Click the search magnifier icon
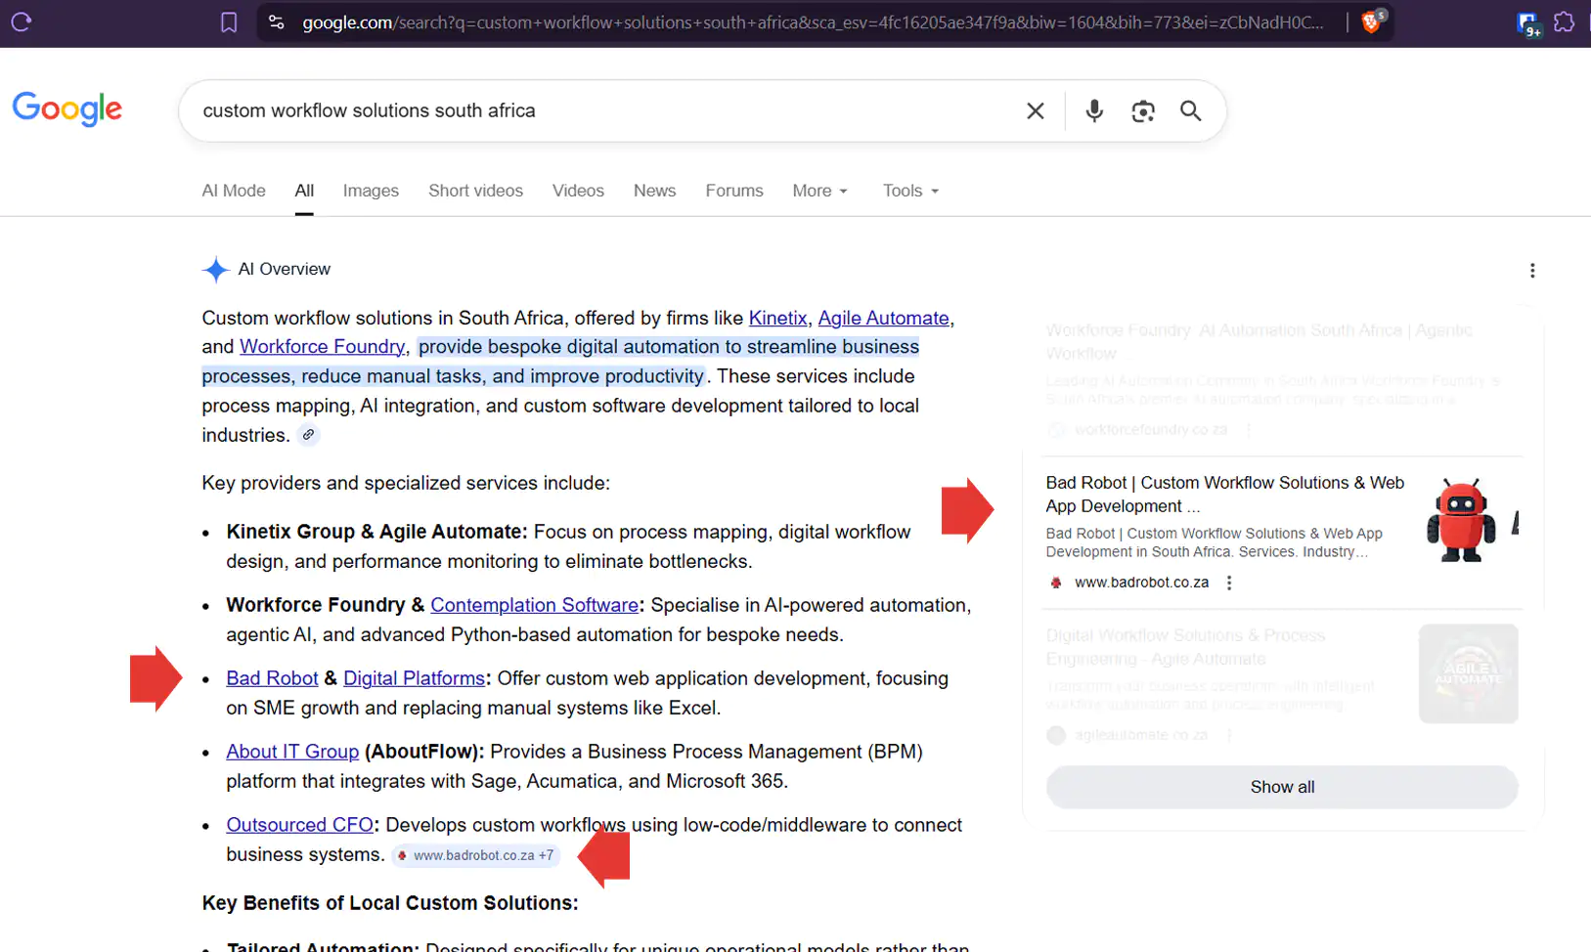The image size is (1591, 952). [x=1189, y=110]
